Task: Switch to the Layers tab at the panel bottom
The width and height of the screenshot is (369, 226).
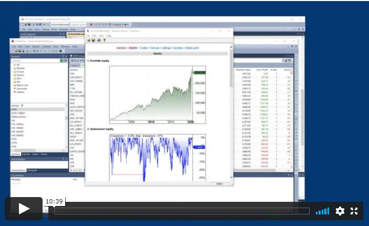Action: (35, 154)
